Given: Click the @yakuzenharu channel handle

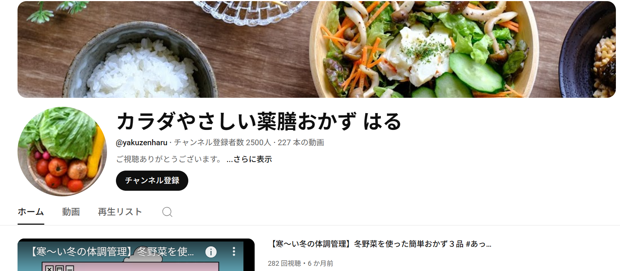Looking at the screenshot, I should pyautogui.click(x=142, y=143).
